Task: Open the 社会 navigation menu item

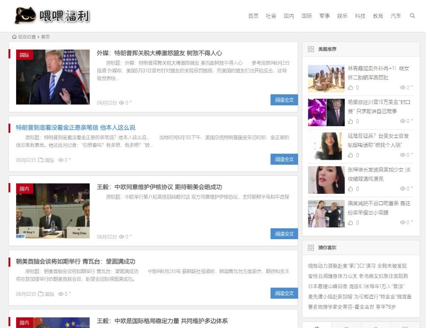Action: pos(271,16)
